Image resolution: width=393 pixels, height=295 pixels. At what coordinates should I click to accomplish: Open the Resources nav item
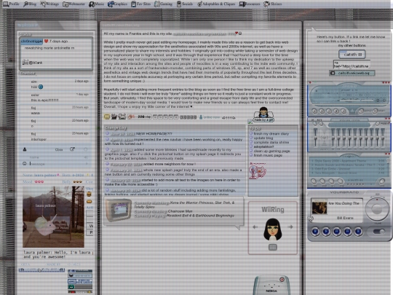[250, 4]
